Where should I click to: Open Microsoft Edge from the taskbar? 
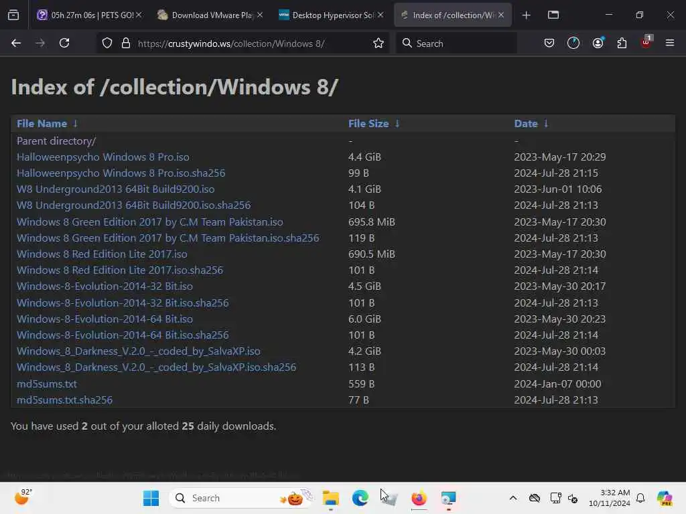click(360, 498)
